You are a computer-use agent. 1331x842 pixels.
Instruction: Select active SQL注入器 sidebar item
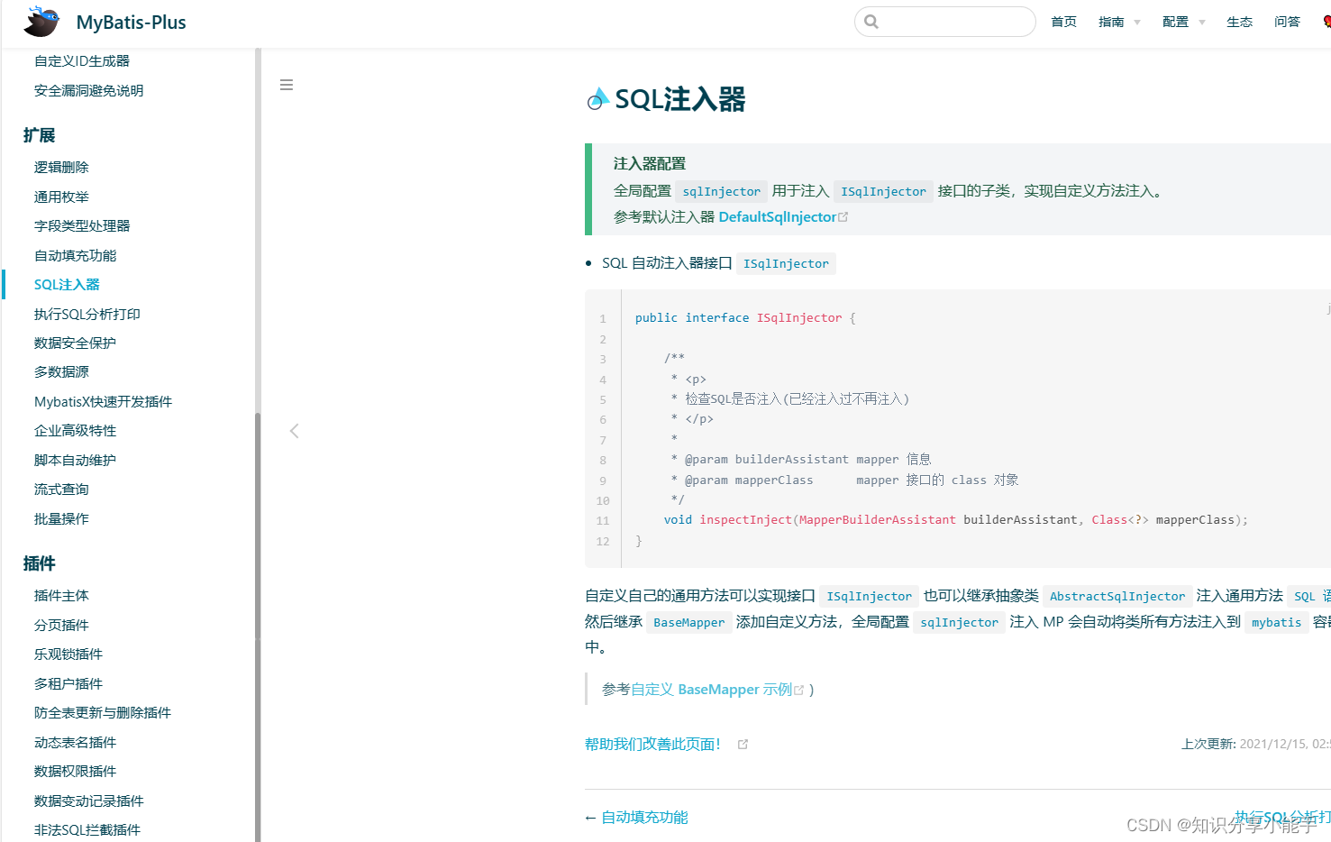click(67, 285)
